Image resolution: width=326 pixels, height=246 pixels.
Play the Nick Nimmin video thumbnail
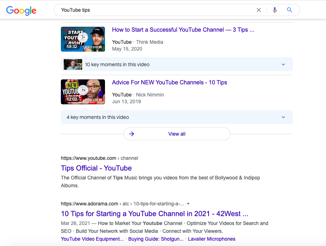coord(83,92)
